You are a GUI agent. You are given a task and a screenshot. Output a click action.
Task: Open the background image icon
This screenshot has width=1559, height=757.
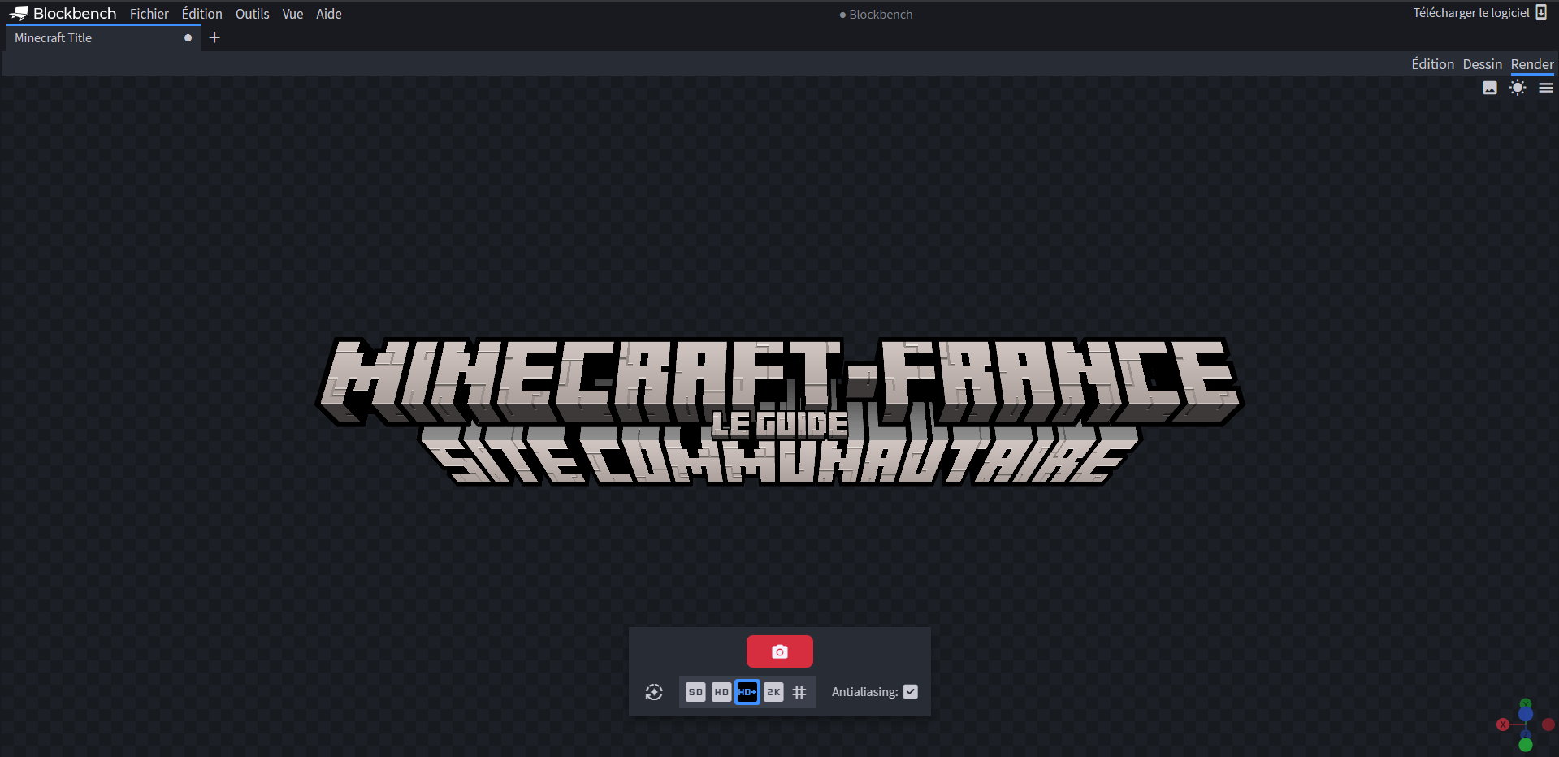pos(1490,88)
